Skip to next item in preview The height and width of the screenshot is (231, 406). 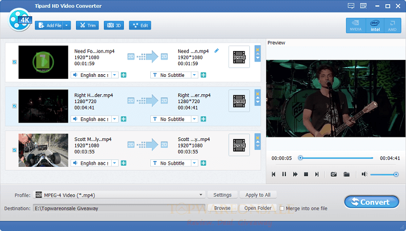pyautogui.click(x=317, y=174)
